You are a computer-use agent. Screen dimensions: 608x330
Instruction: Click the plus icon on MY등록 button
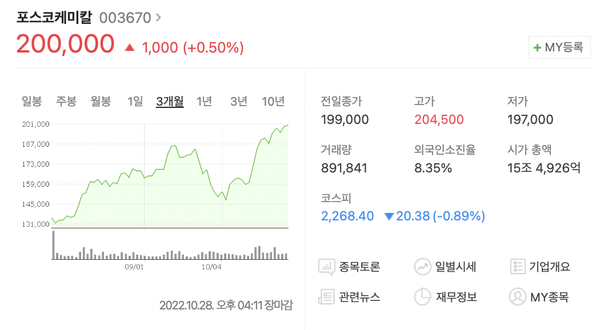click(x=537, y=47)
